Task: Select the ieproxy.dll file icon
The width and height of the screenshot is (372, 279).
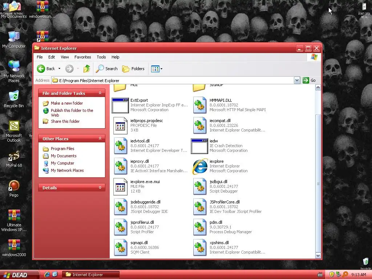Action: pyautogui.click(x=121, y=166)
